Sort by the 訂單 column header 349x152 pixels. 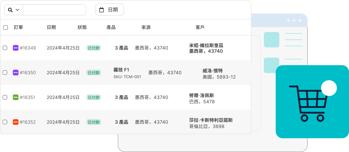(19, 27)
